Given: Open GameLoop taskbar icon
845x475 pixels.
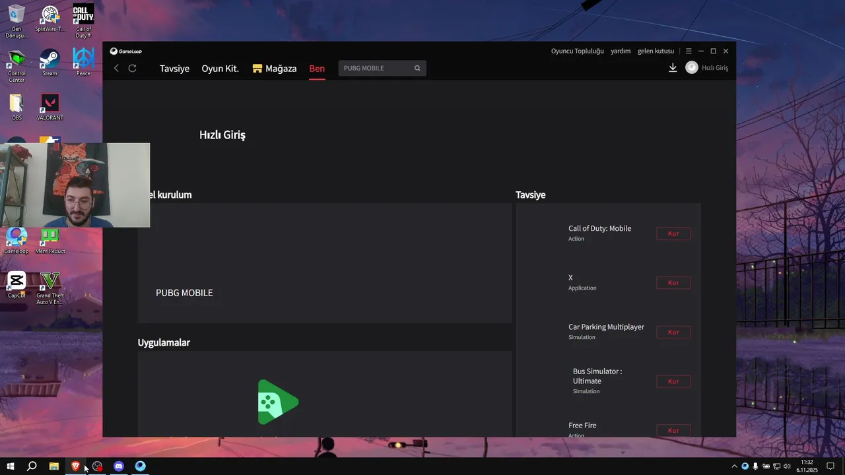Looking at the screenshot, I should point(141,466).
